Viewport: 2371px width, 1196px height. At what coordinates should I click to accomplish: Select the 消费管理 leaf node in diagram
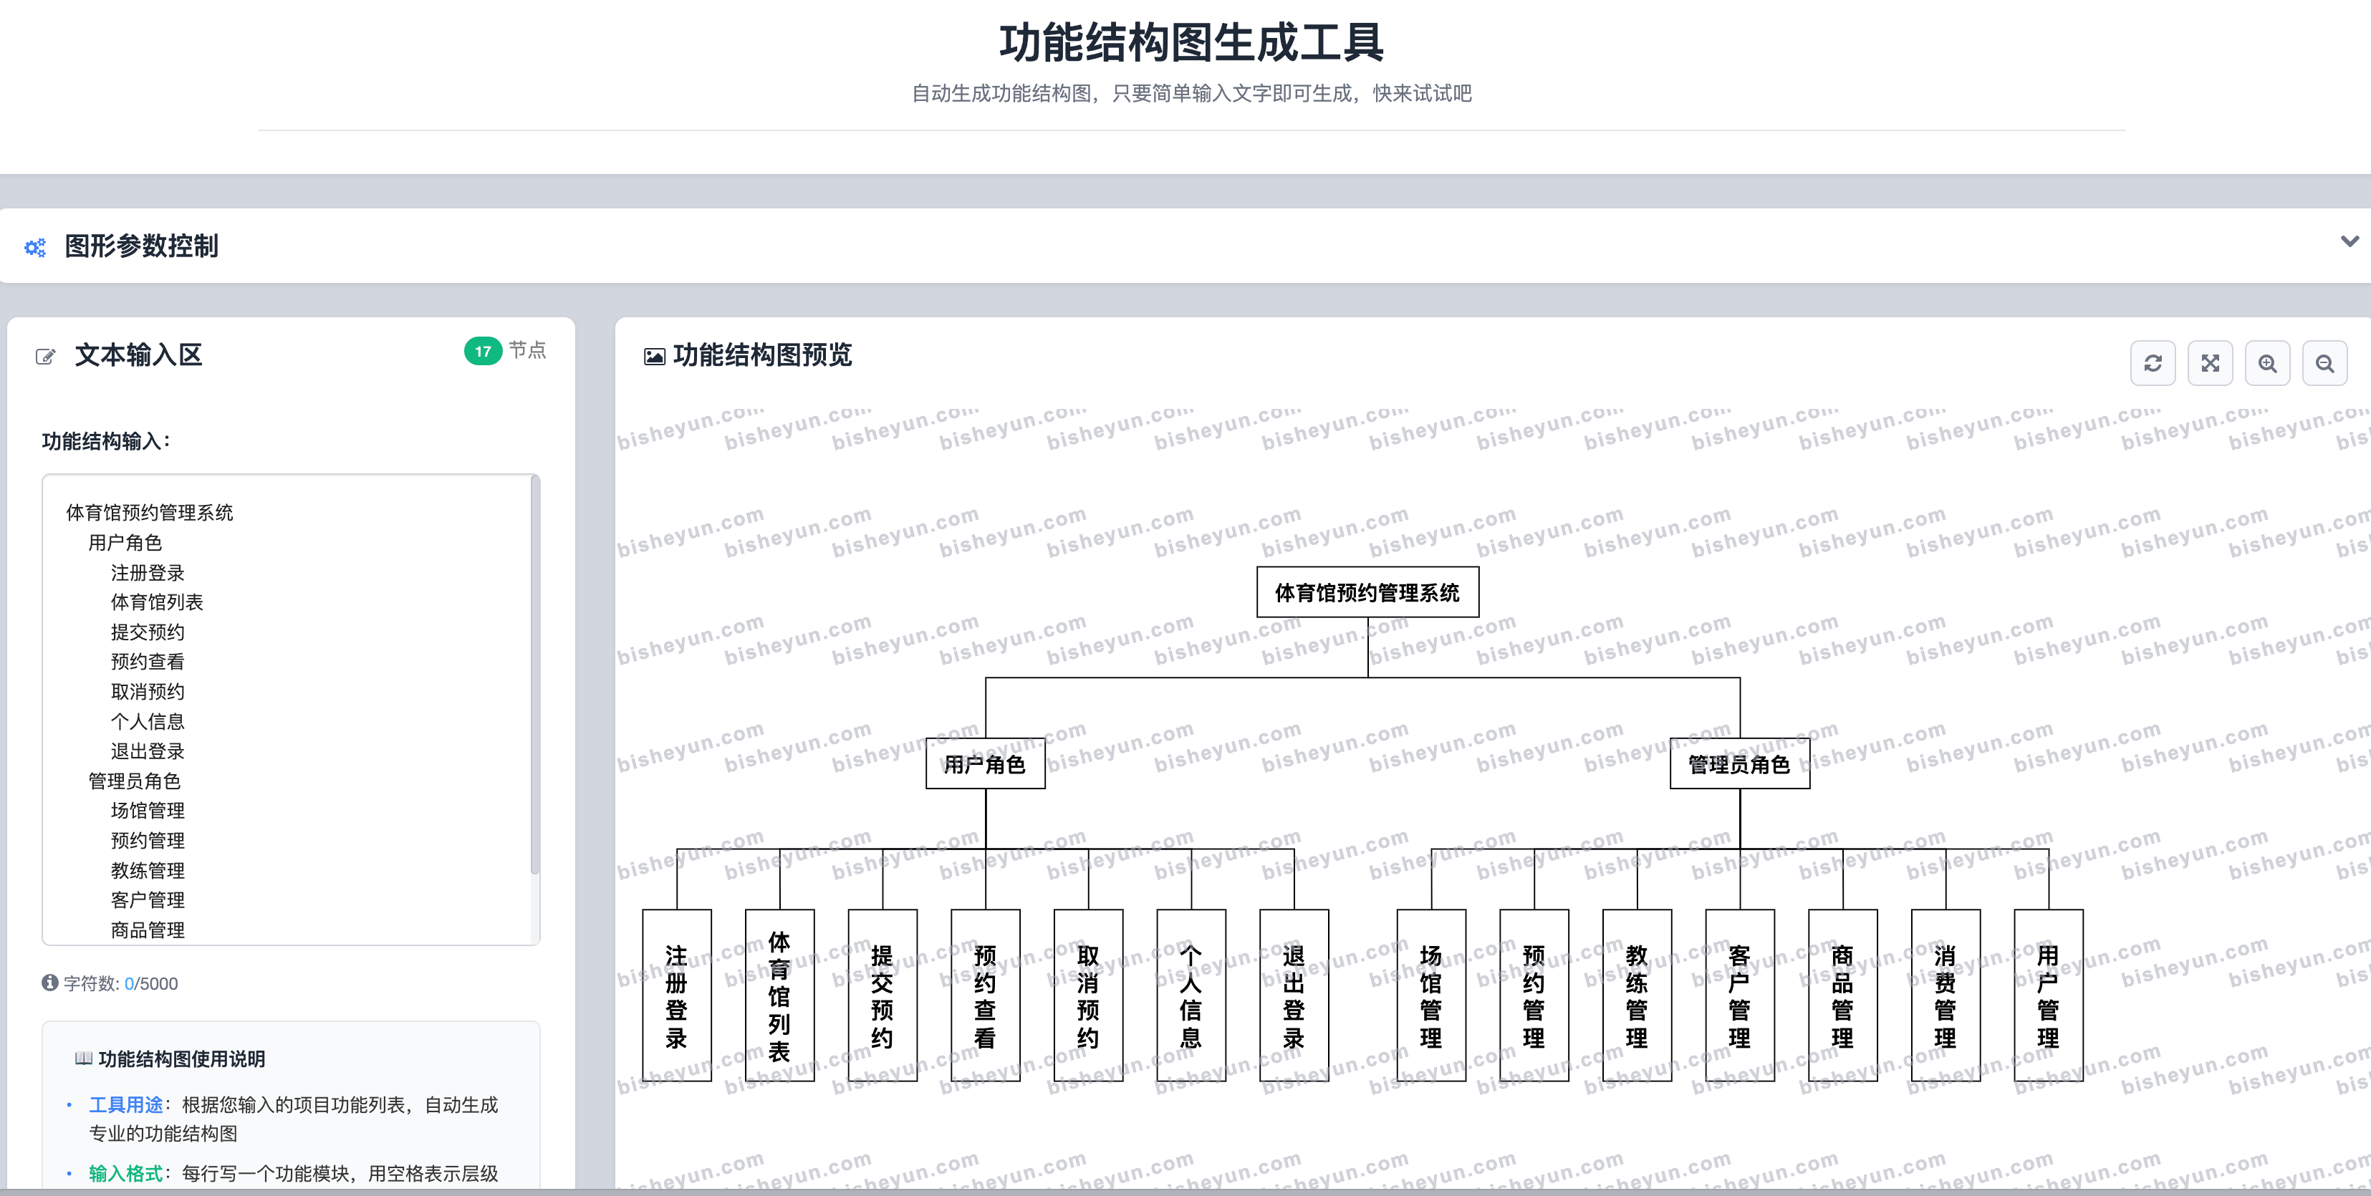[x=1946, y=995]
